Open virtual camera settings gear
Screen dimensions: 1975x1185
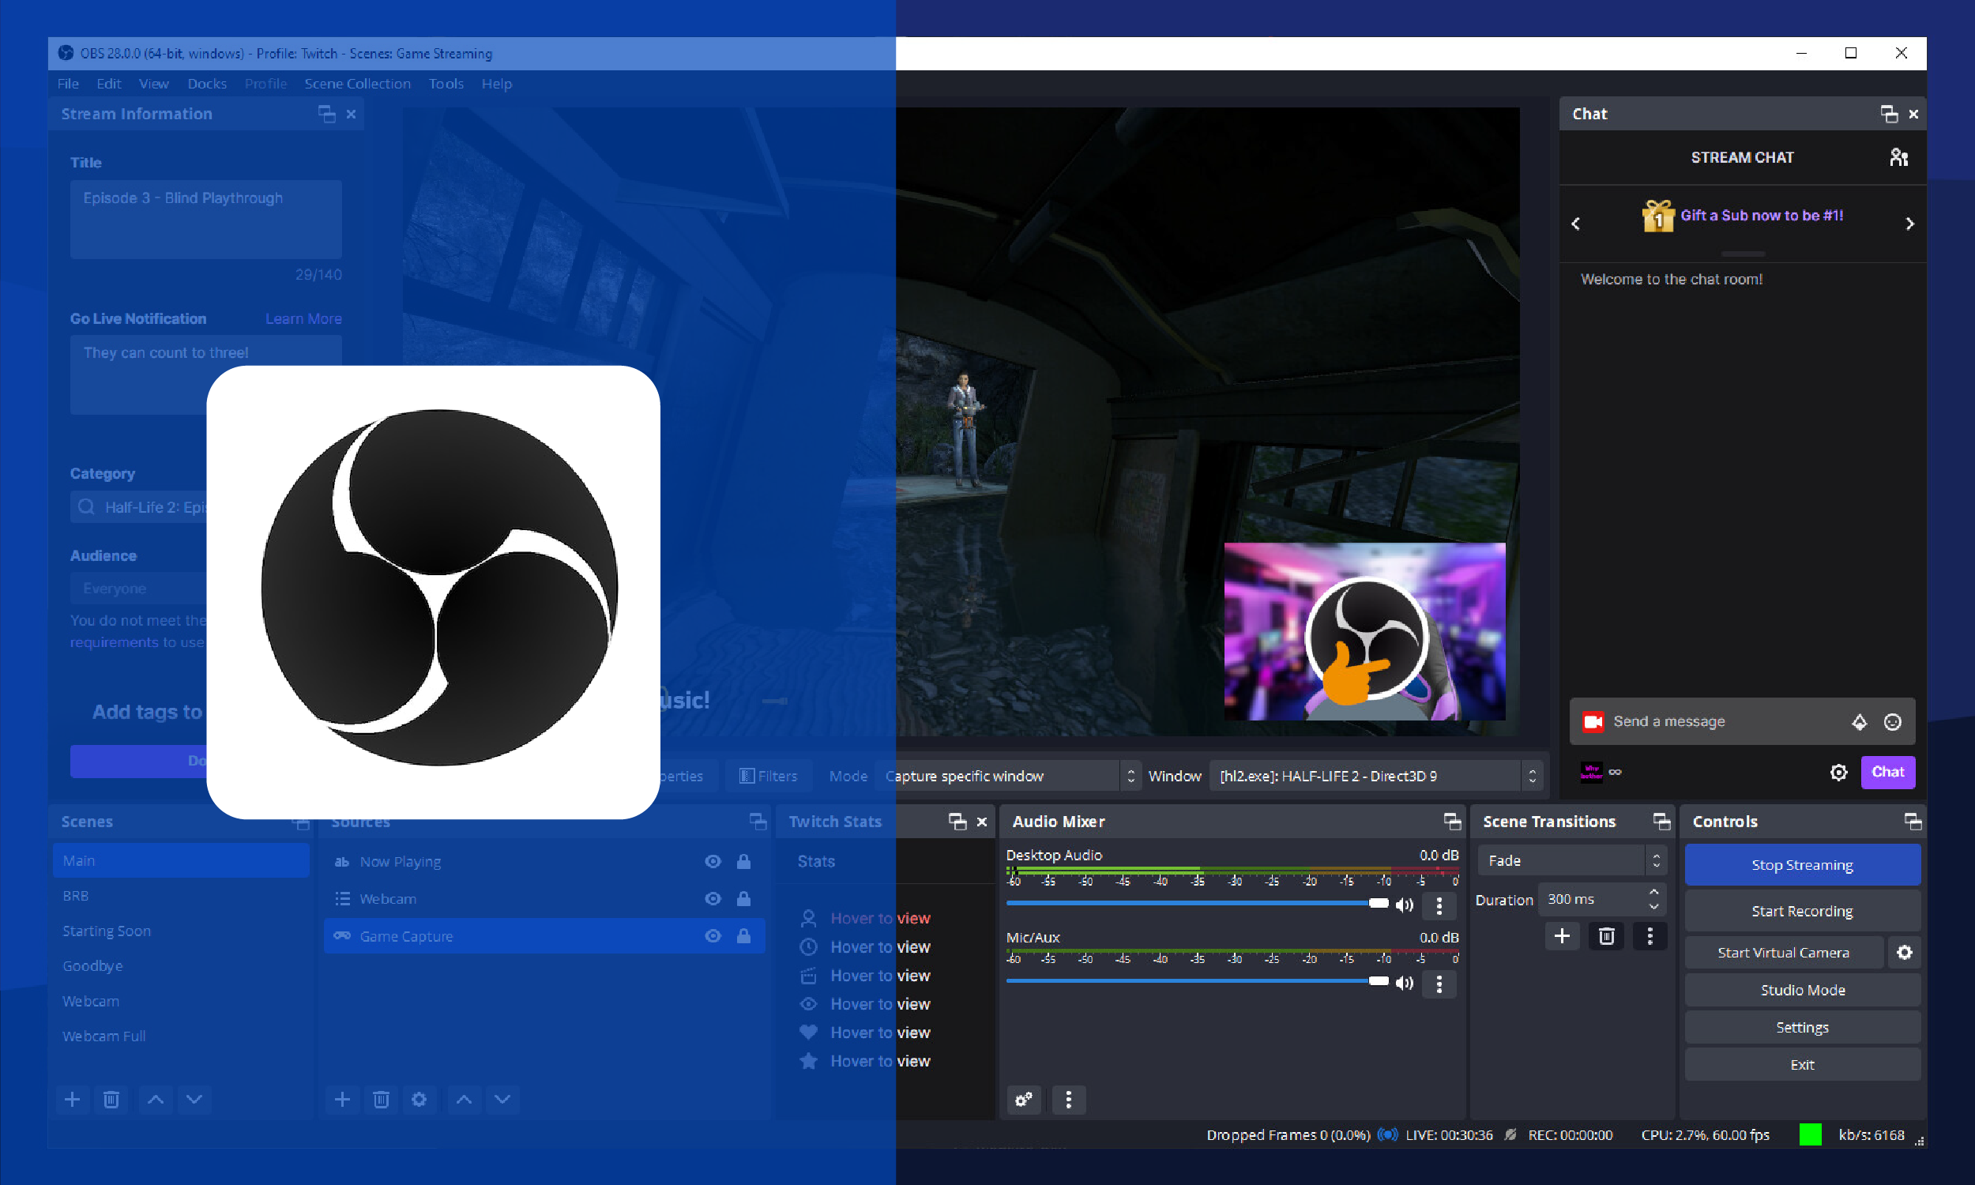1904,953
